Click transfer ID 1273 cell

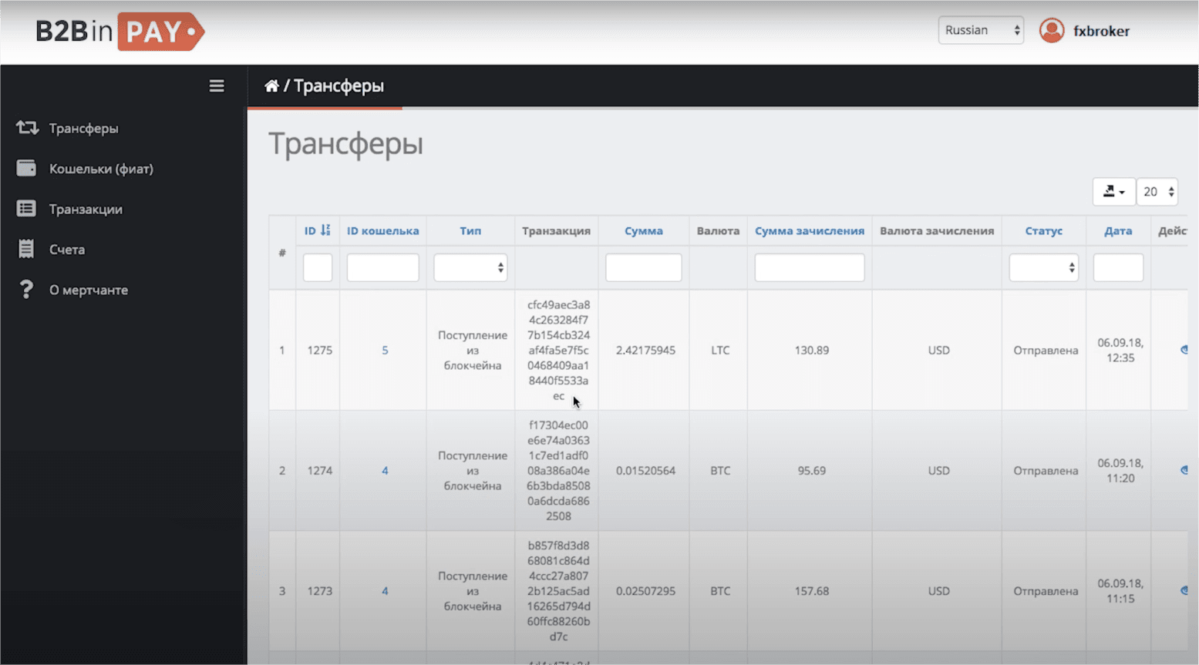click(319, 591)
